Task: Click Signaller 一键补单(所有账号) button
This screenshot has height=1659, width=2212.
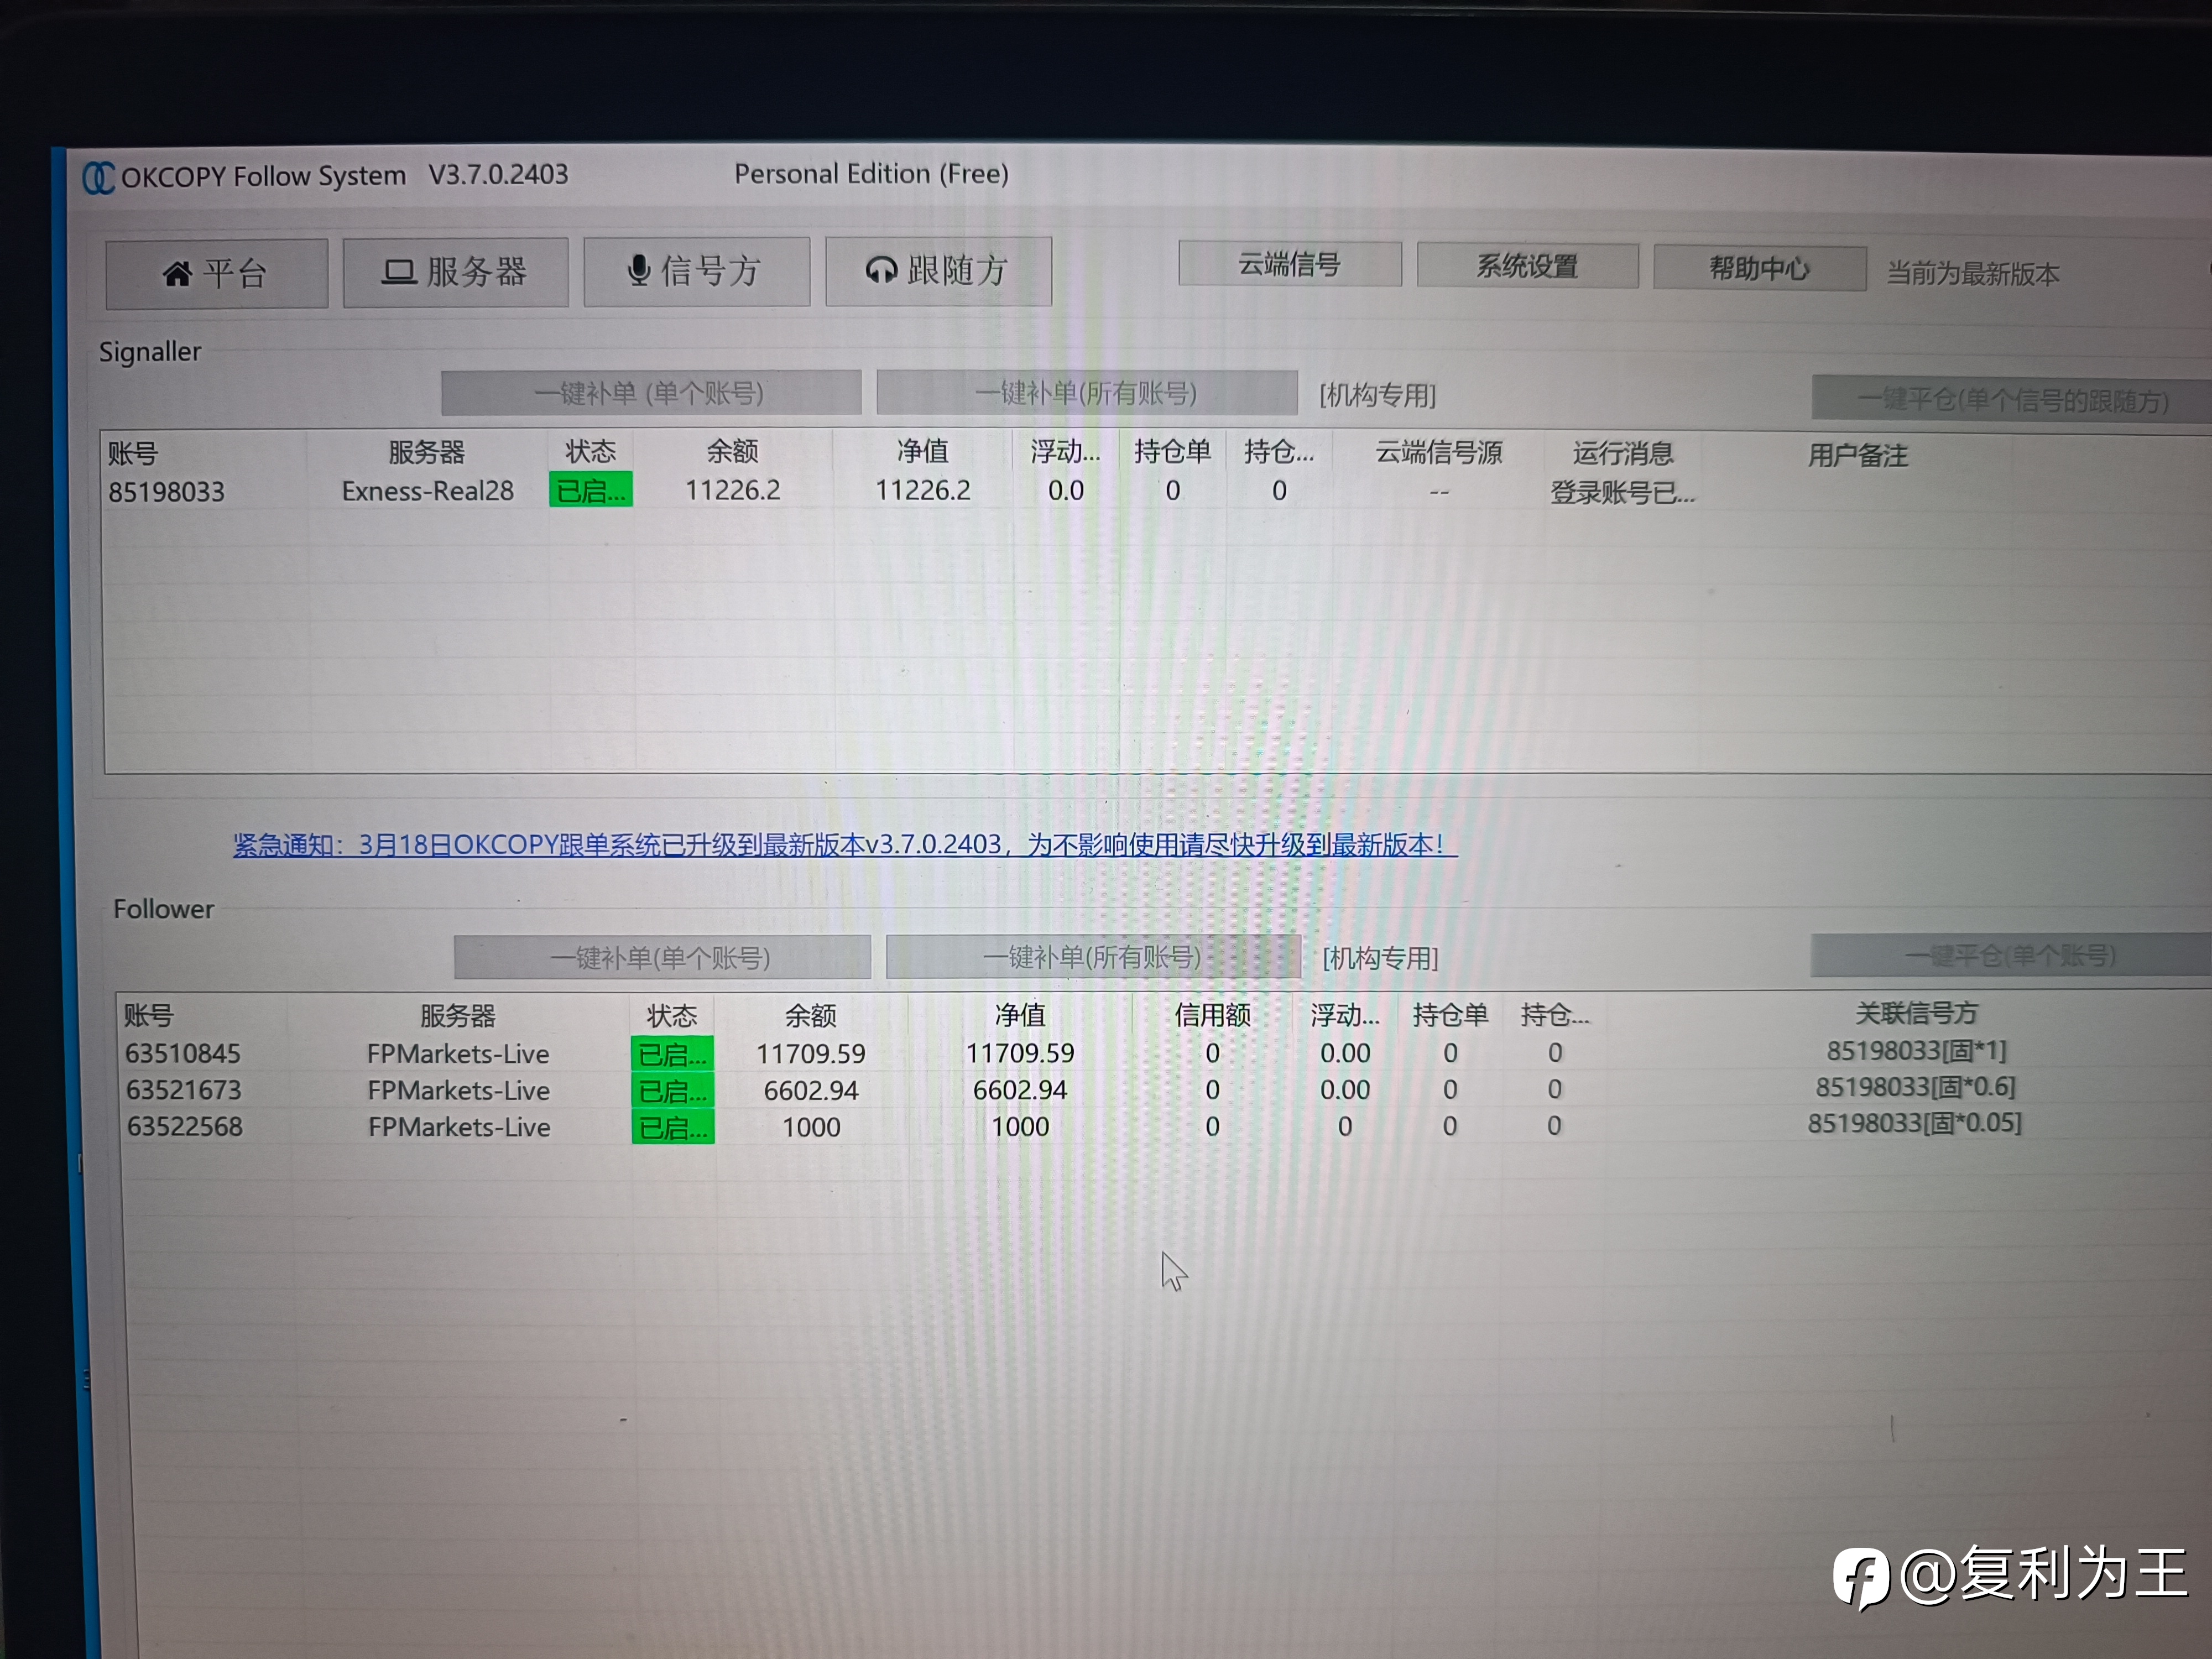Action: [x=1086, y=393]
